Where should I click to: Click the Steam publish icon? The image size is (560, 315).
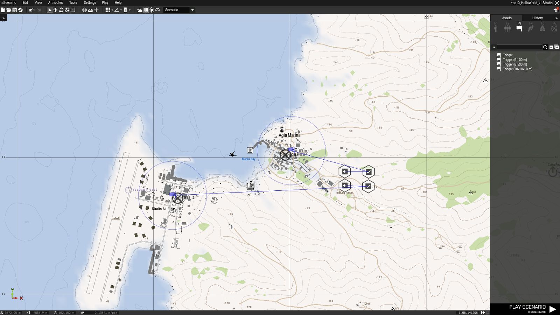(20, 10)
